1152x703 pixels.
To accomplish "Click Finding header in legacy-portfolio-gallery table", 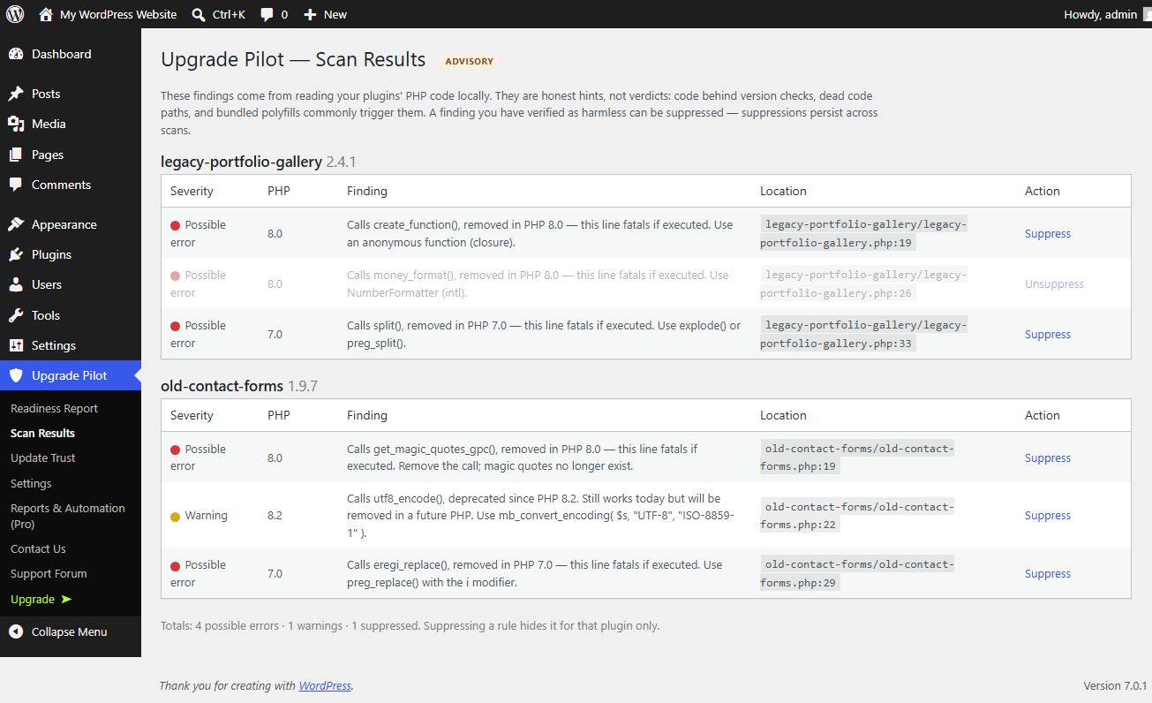I will point(367,191).
